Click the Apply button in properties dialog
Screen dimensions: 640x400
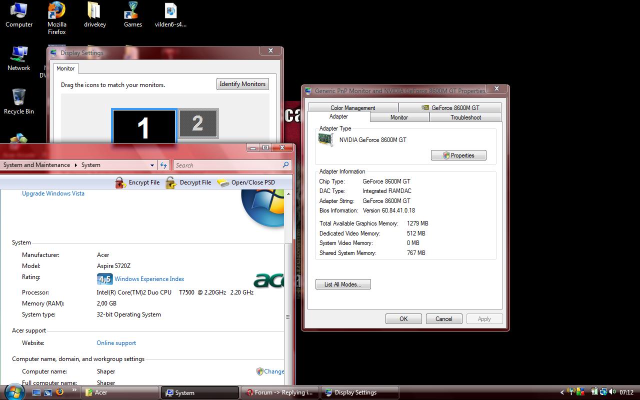tap(484, 319)
